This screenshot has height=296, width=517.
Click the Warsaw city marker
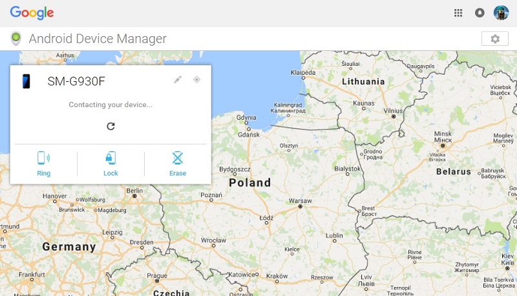300,206
